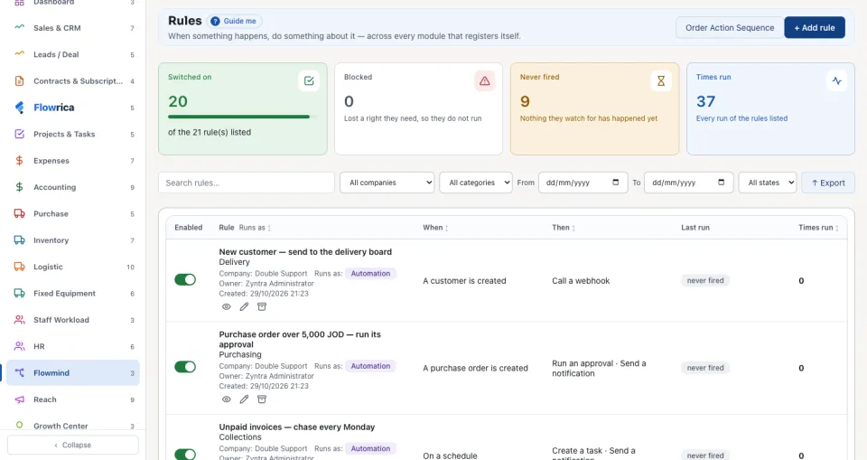
Task: Open the All companies dropdown
Action: [387, 183]
